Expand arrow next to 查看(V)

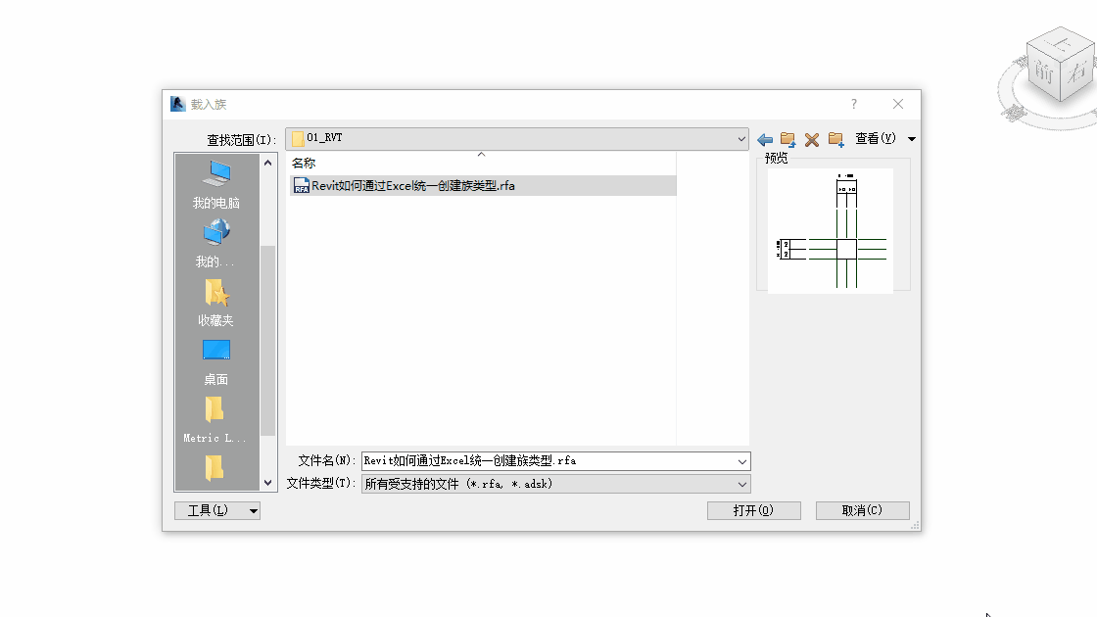click(x=912, y=139)
